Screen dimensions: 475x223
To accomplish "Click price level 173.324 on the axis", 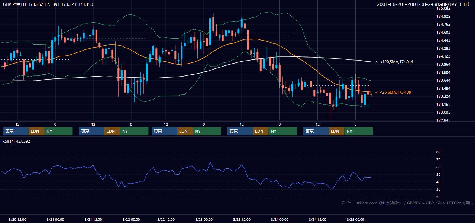I will click(443, 96).
